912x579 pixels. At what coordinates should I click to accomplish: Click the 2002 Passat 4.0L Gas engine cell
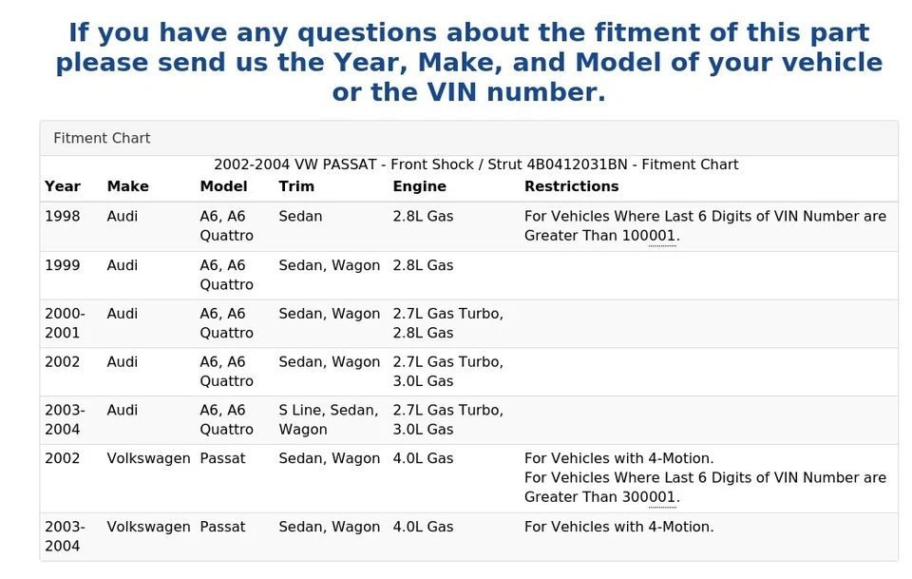click(x=423, y=458)
